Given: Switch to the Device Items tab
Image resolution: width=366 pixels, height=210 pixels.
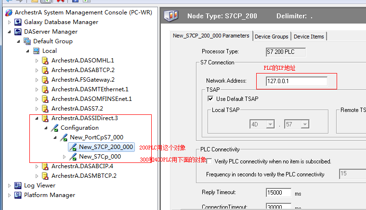Looking at the screenshot, I should pos(309,37).
